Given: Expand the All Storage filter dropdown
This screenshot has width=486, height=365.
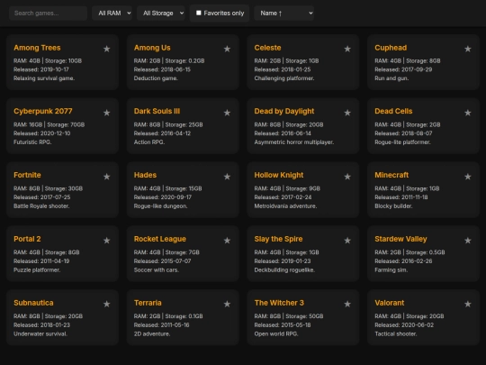Looking at the screenshot, I should click(x=161, y=13).
